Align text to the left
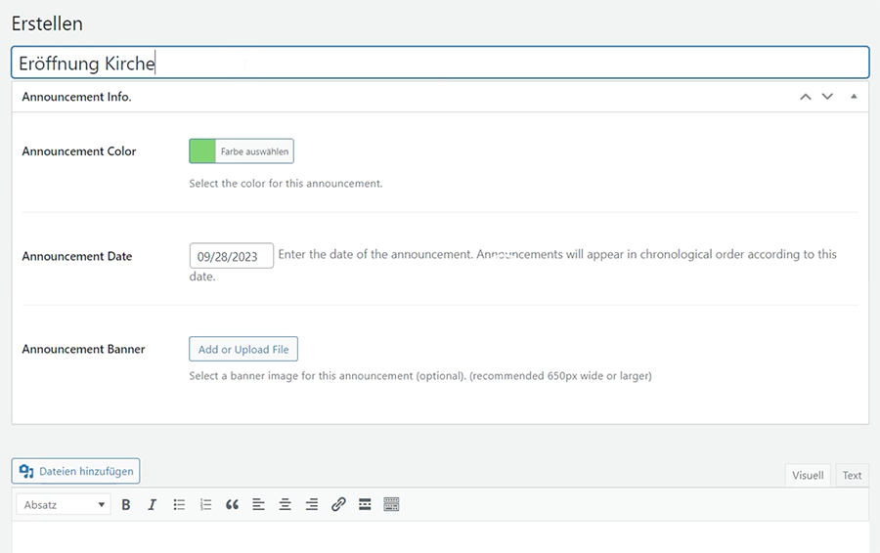The height and width of the screenshot is (553, 880). pos(258,504)
